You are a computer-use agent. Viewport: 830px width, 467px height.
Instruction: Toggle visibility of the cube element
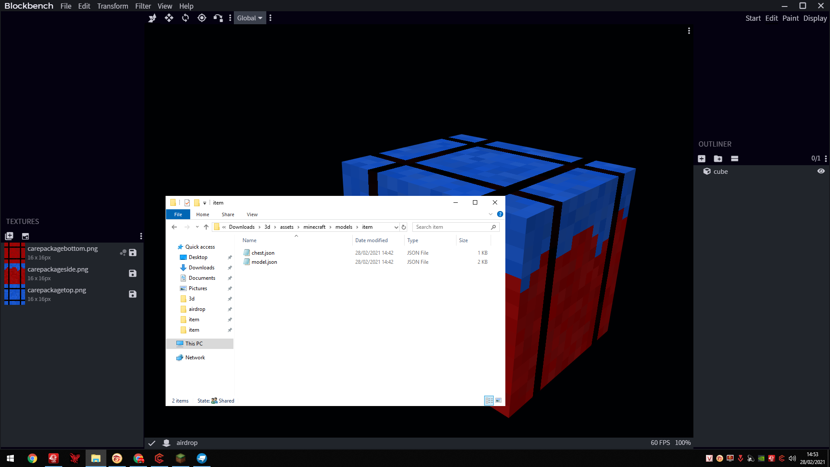[x=821, y=171]
